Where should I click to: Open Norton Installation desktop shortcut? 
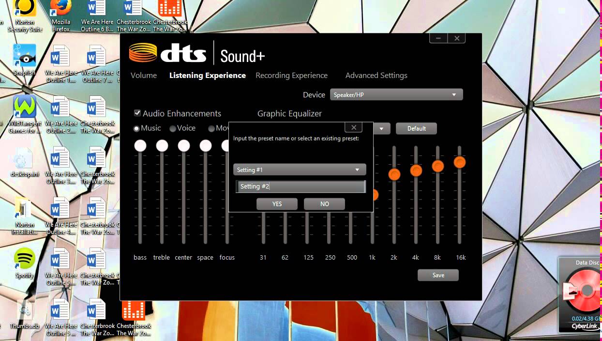(x=24, y=216)
